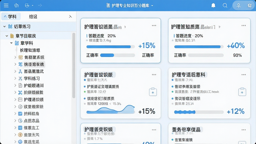This screenshot has width=256, height=144.
Task: Open the small dropdown arrow beside the sync icon
Action: (x=32, y=5)
